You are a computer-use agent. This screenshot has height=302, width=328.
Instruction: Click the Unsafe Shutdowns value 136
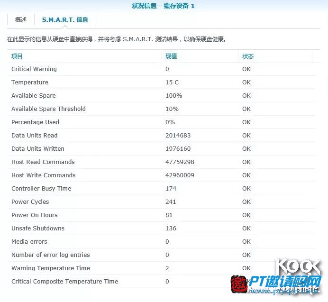click(171, 229)
